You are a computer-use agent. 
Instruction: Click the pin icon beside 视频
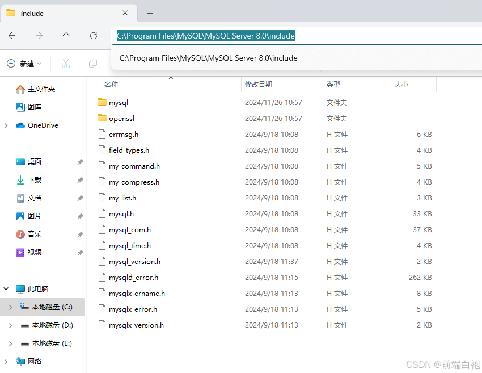point(80,253)
